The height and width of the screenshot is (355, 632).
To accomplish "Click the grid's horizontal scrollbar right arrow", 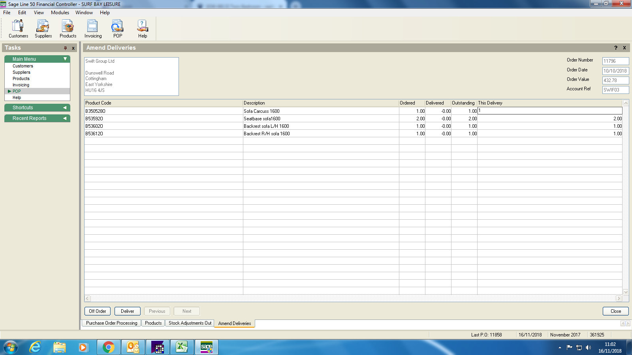I will (x=619, y=299).
